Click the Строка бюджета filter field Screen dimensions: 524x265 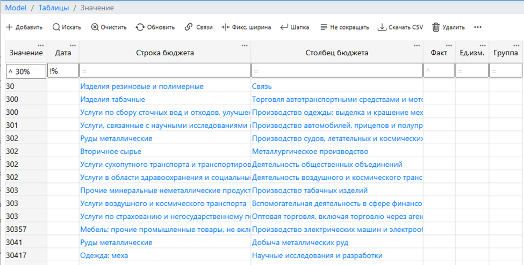(x=164, y=70)
